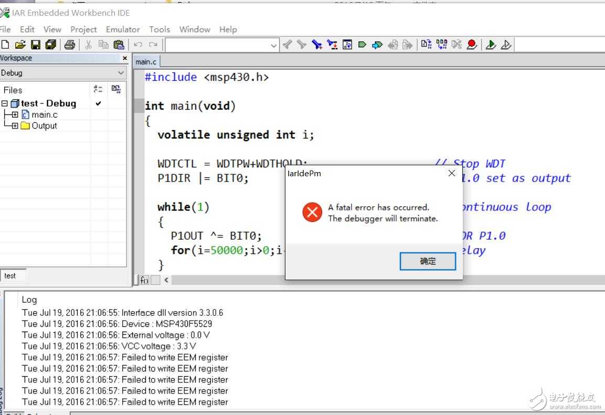The image size is (605, 415).
Task: Click the editor scroll-left arrow
Action: click(166, 280)
